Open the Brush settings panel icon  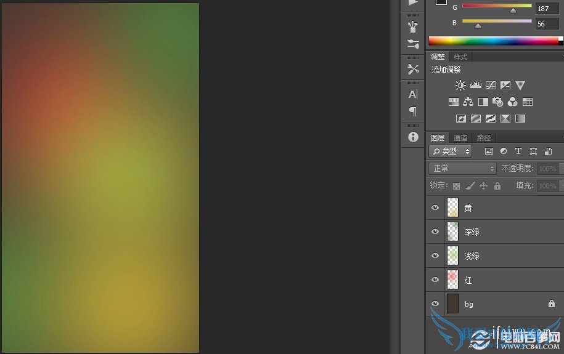pos(413,26)
